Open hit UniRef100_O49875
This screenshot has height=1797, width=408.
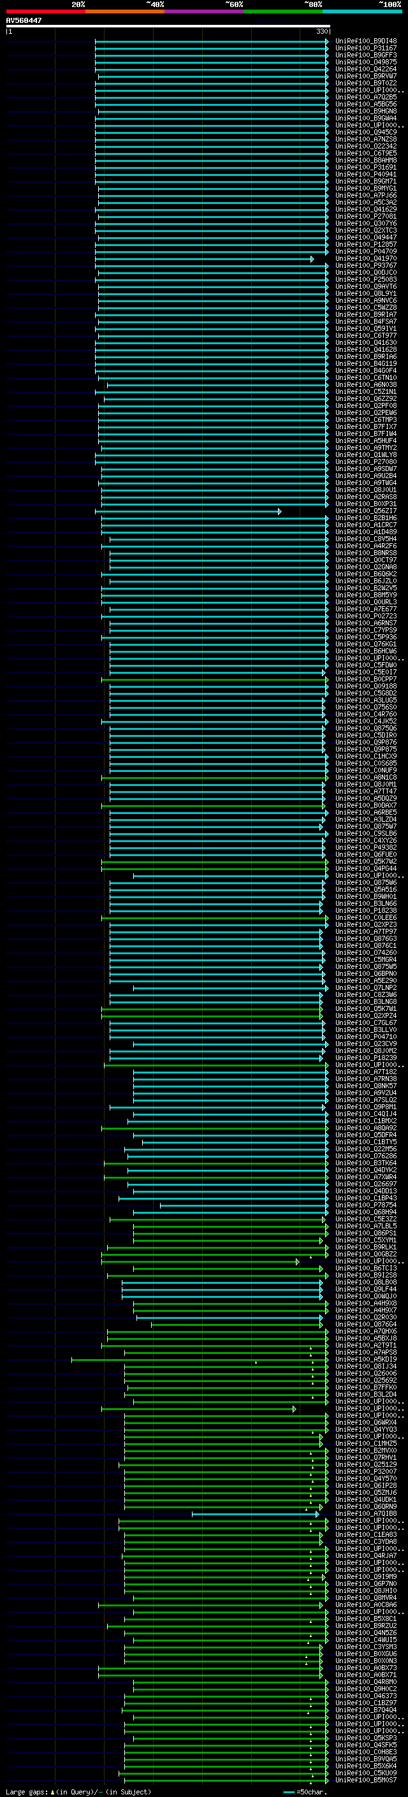tap(366, 62)
